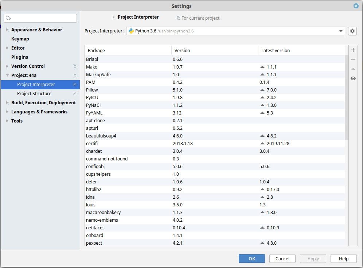Toggle the show early releases eye icon
363x268 pixels.
coord(353,78)
